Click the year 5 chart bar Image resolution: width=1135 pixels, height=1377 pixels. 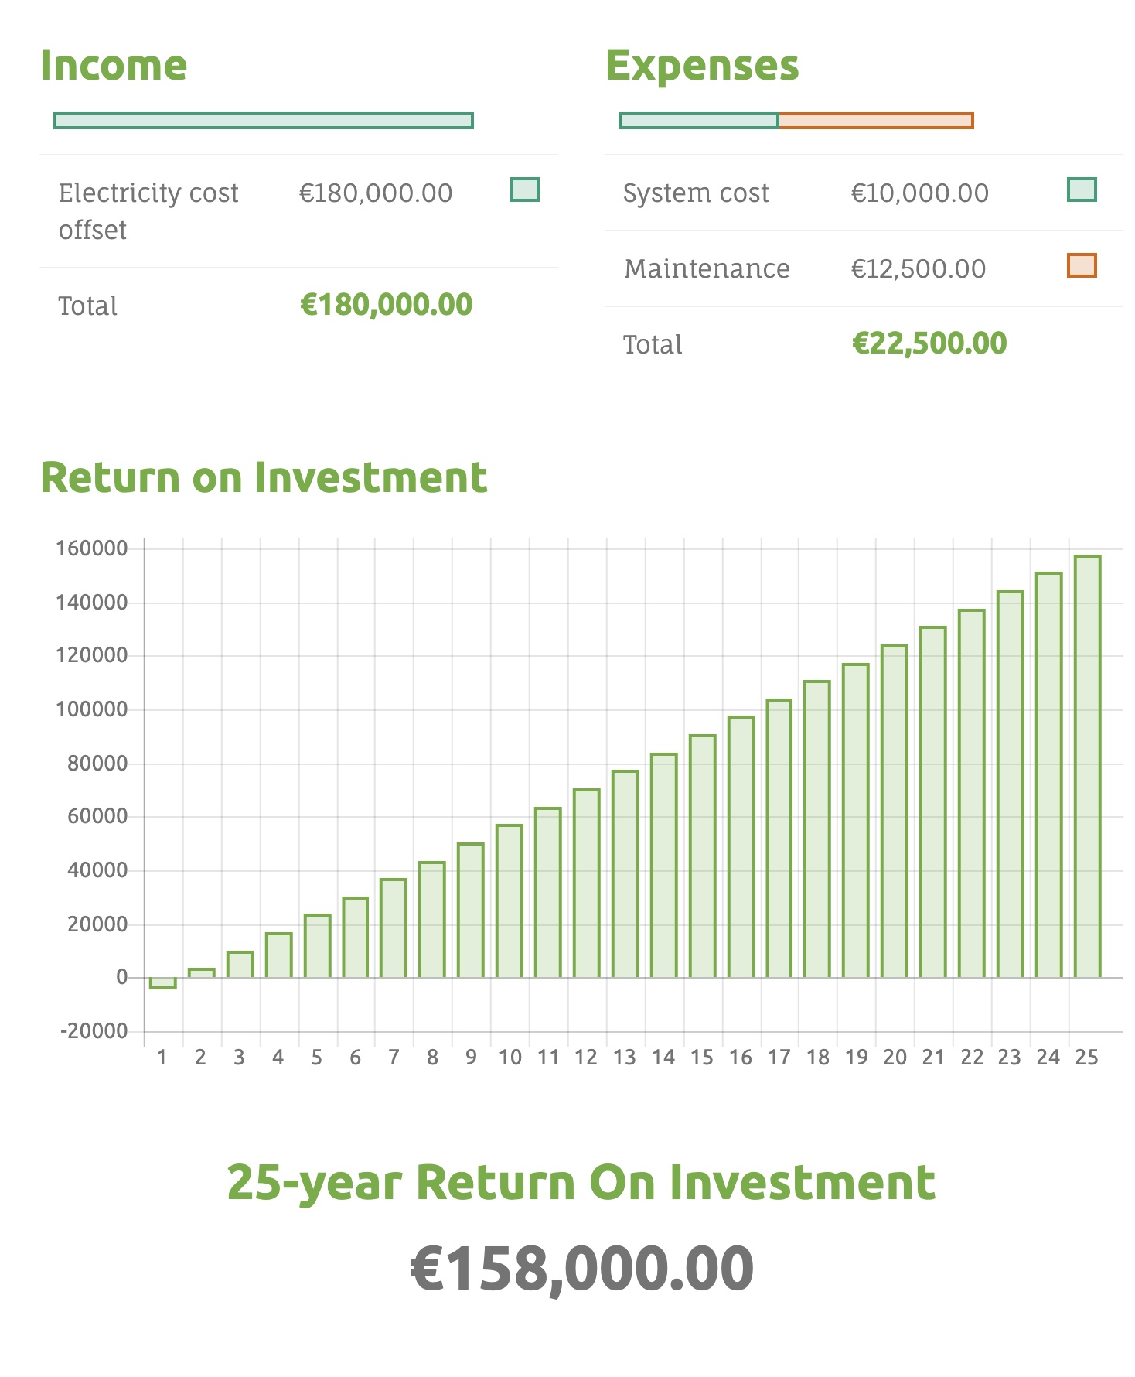[x=317, y=946]
